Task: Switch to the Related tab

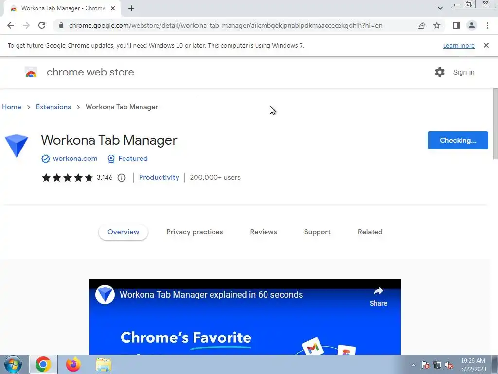Action: click(x=370, y=232)
